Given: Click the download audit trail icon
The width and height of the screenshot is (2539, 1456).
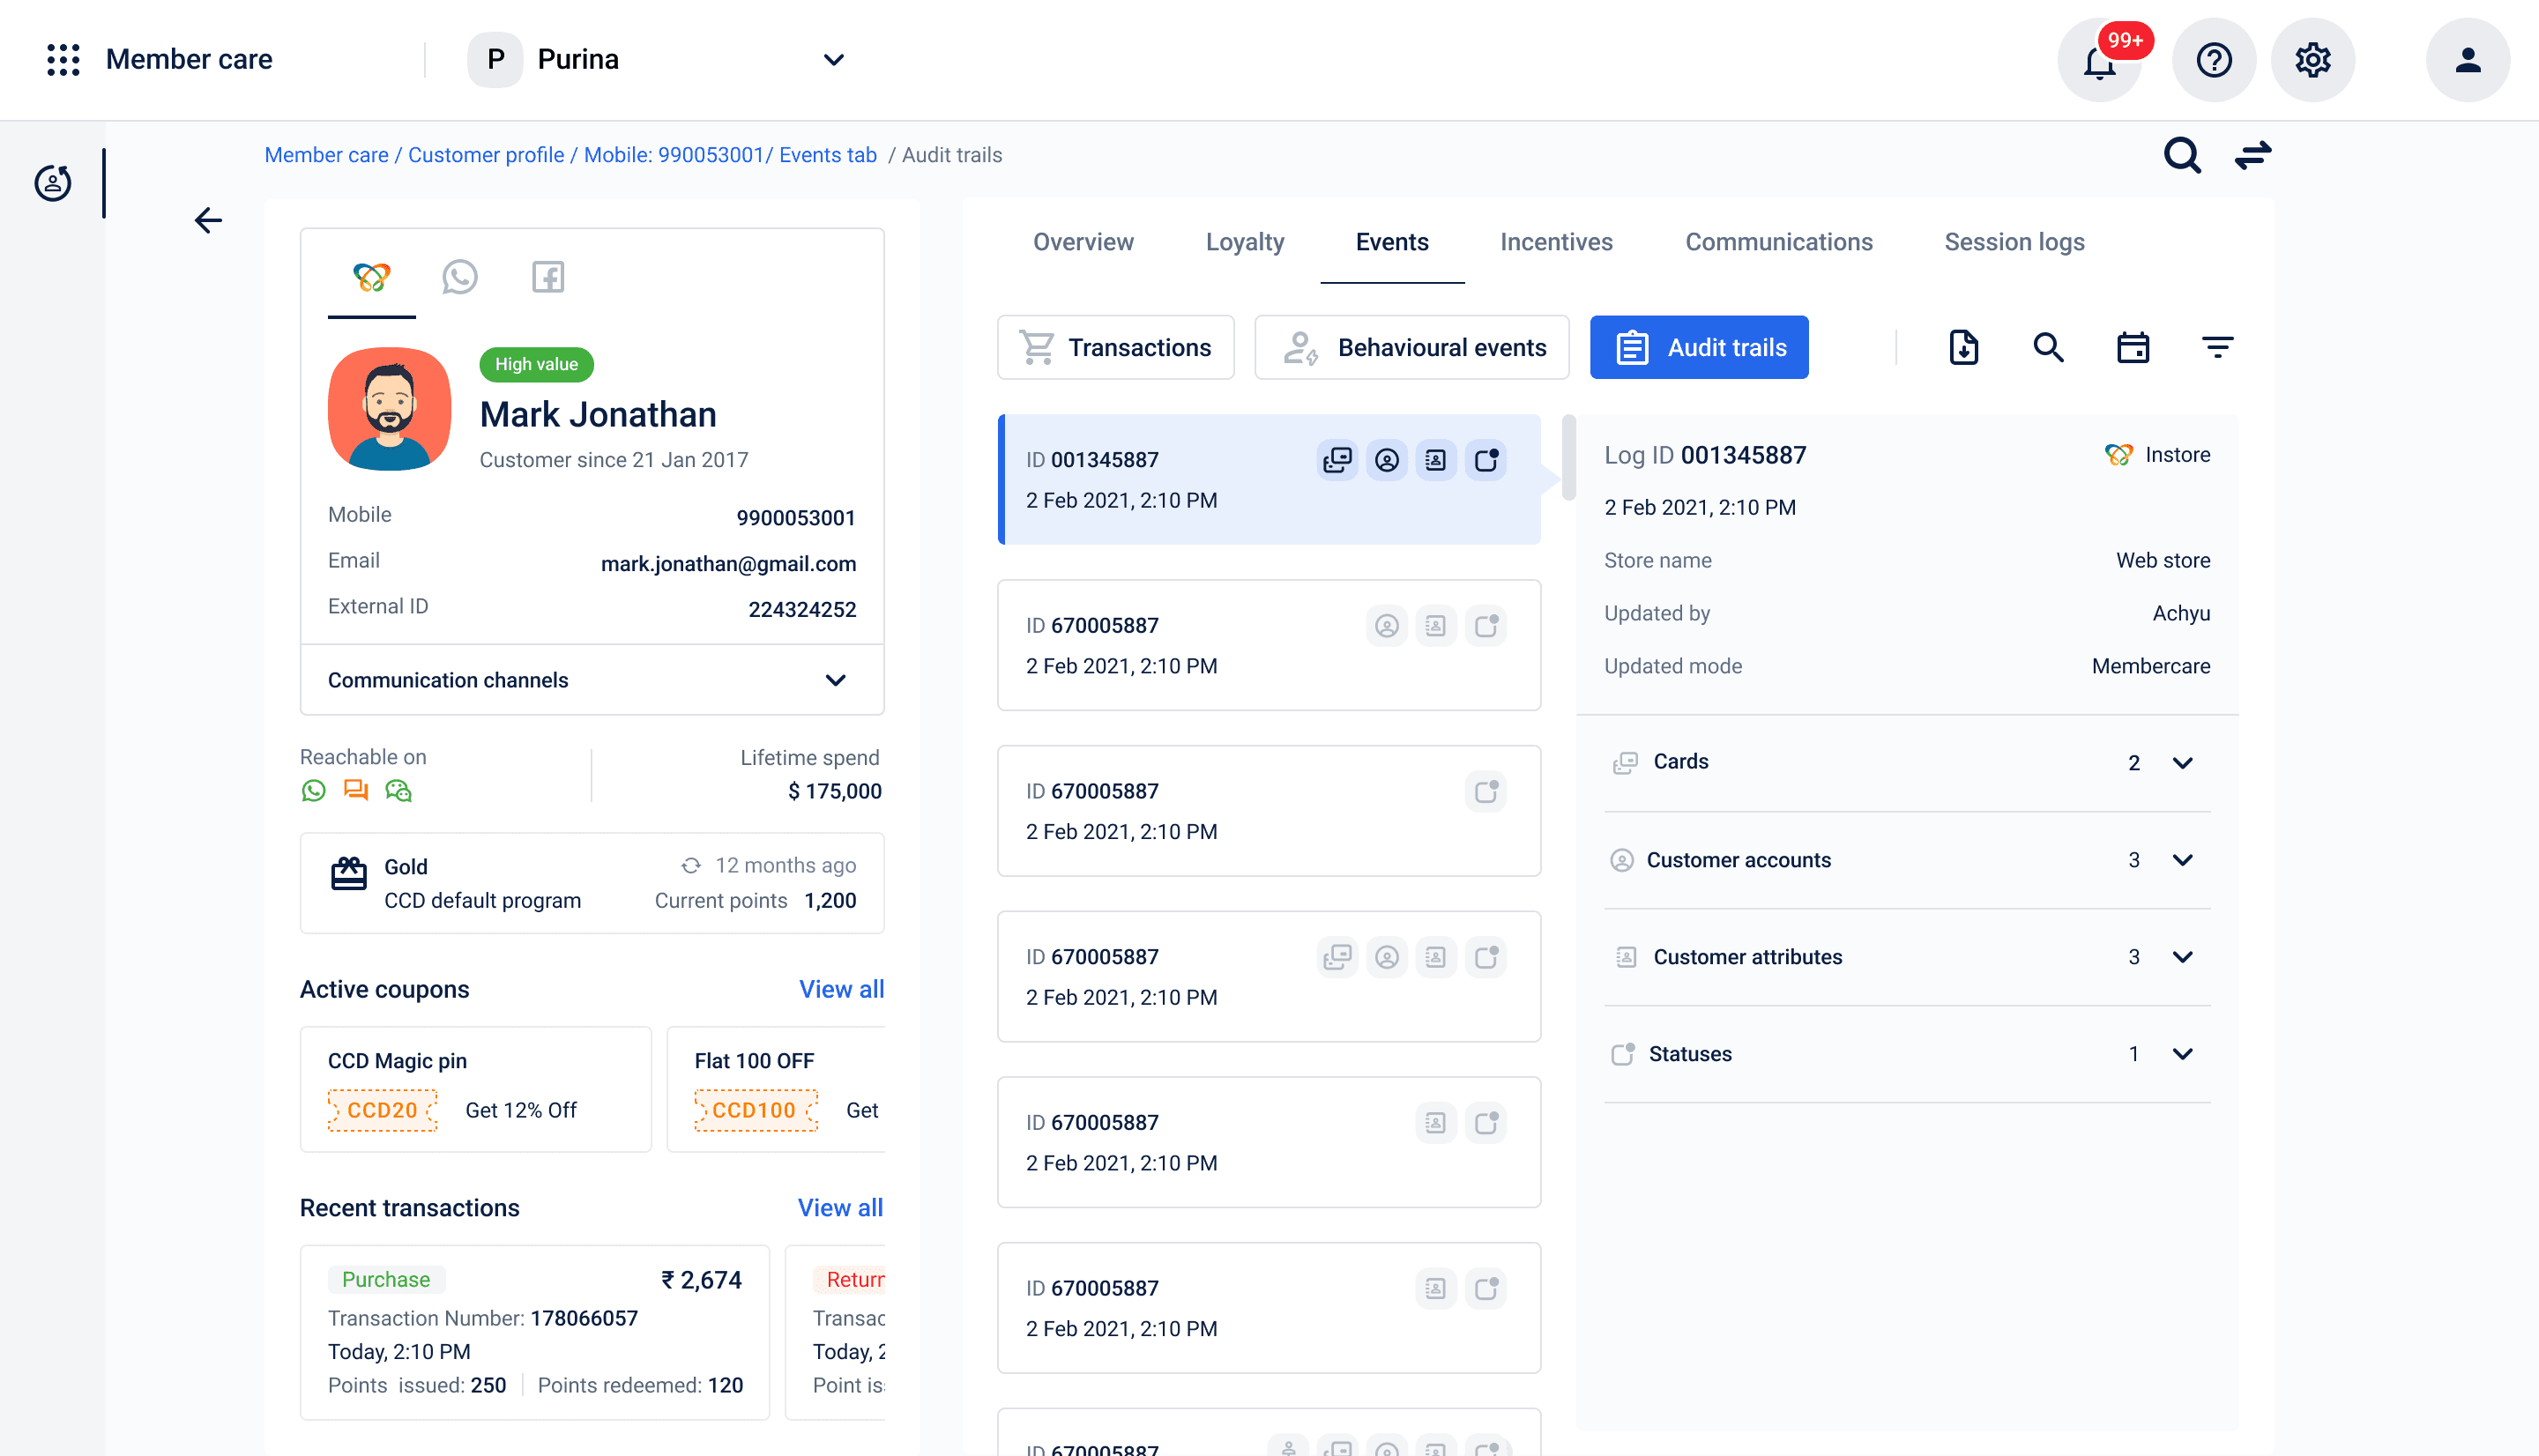Looking at the screenshot, I should (x=1963, y=347).
